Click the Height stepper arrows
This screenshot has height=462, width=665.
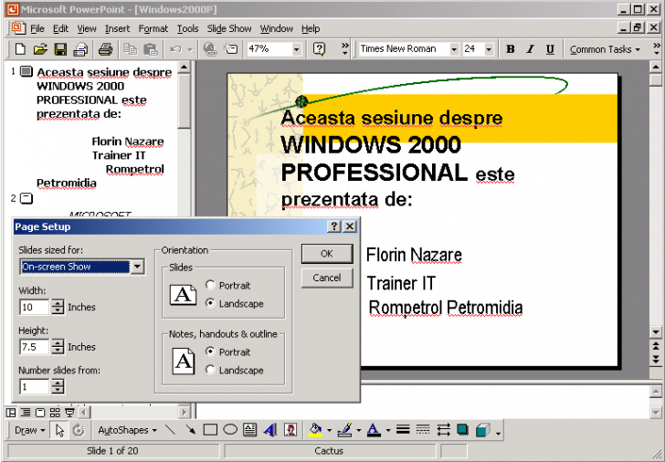point(58,347)
